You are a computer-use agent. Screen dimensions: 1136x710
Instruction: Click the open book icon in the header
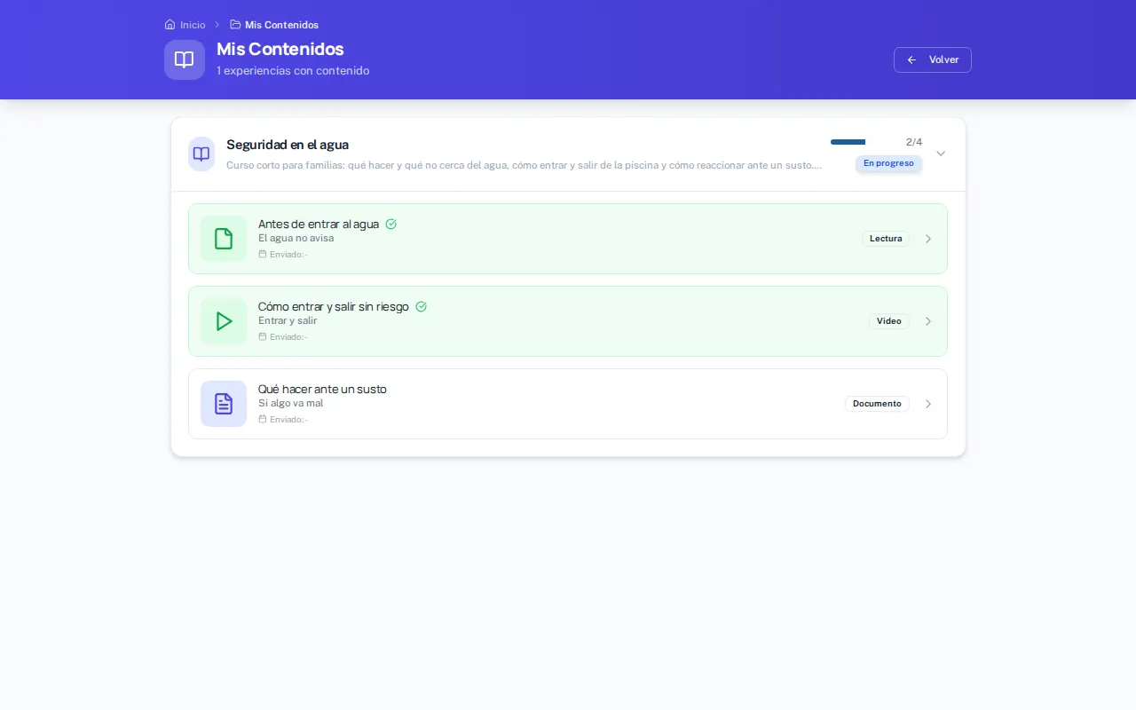point(185,59)
